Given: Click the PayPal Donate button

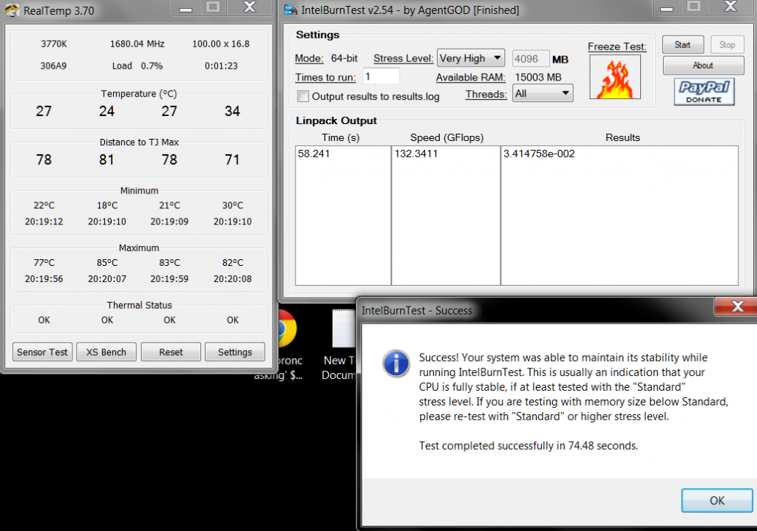Looking at the screenshot, I should click(x=704, y=91).
